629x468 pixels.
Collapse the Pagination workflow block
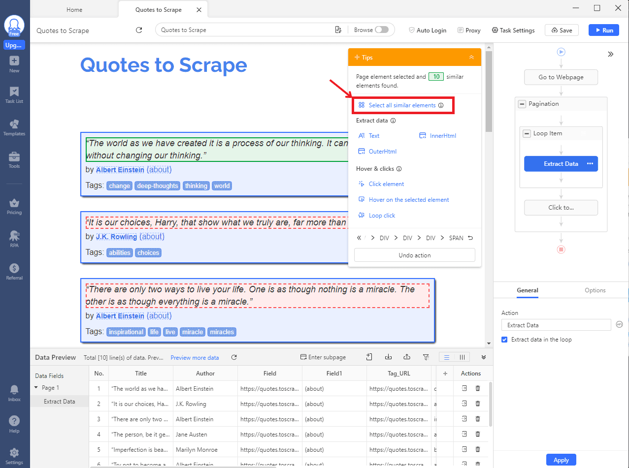(522, 104)
